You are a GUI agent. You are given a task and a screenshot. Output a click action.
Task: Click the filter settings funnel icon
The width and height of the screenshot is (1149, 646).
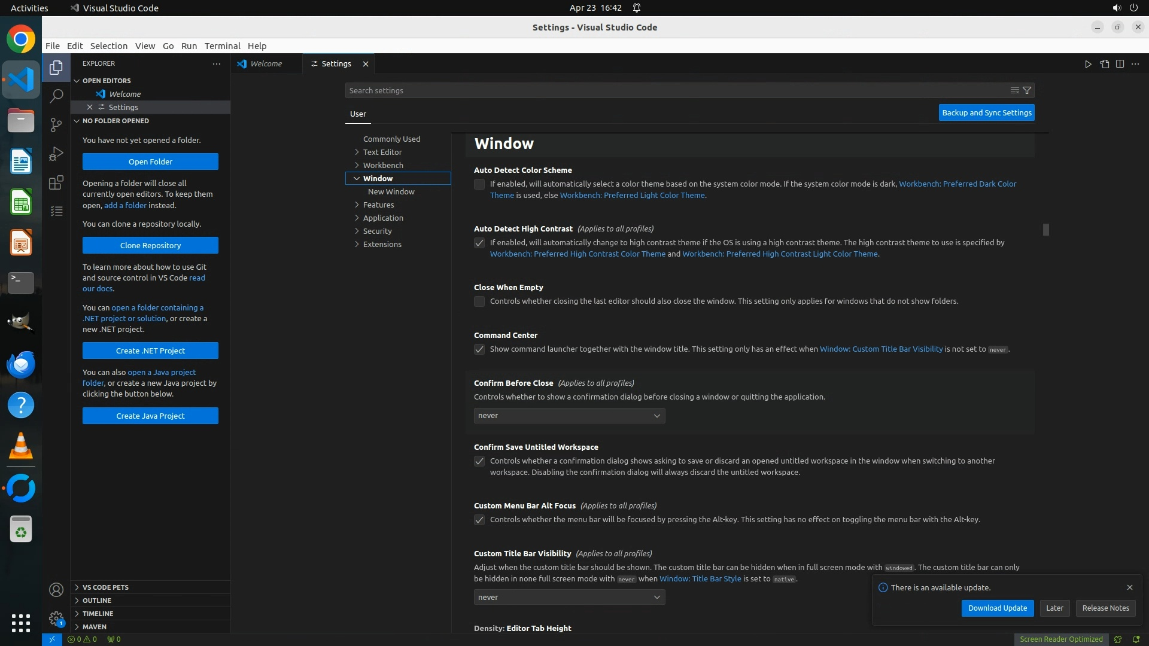coord(1027,90)
